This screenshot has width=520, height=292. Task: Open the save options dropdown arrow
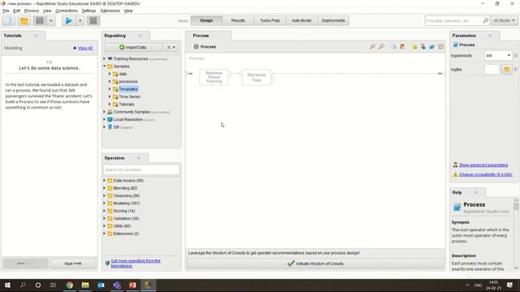click(x=50, y=21)
